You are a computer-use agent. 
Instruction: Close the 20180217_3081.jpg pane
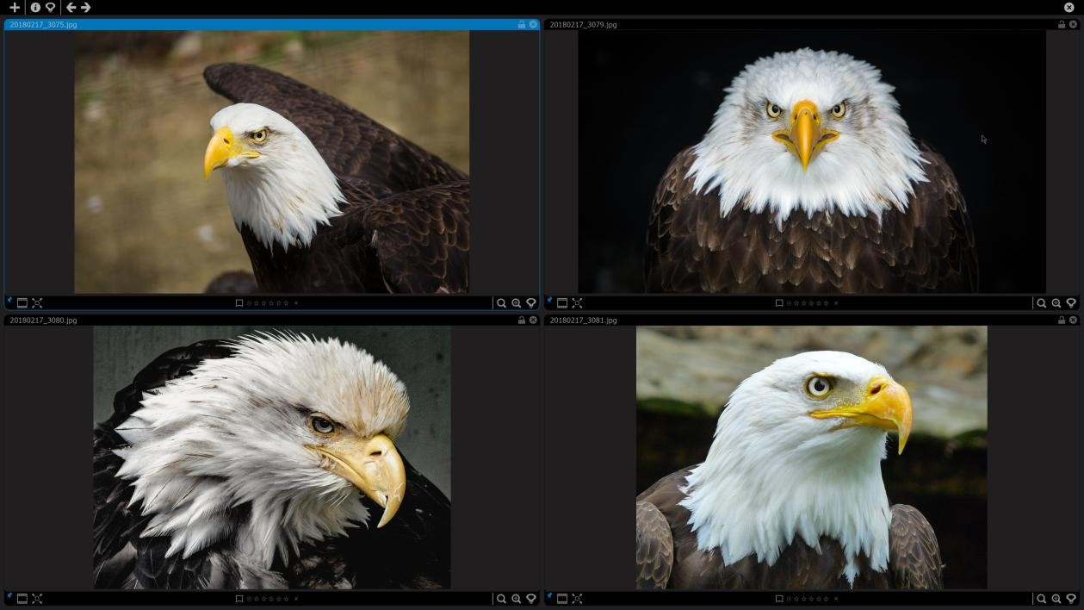tap(1073, 320)
